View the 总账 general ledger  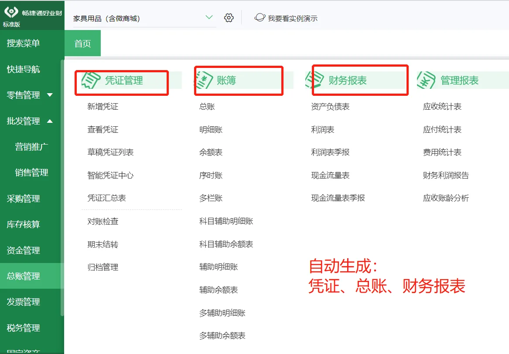click(206, 106)
